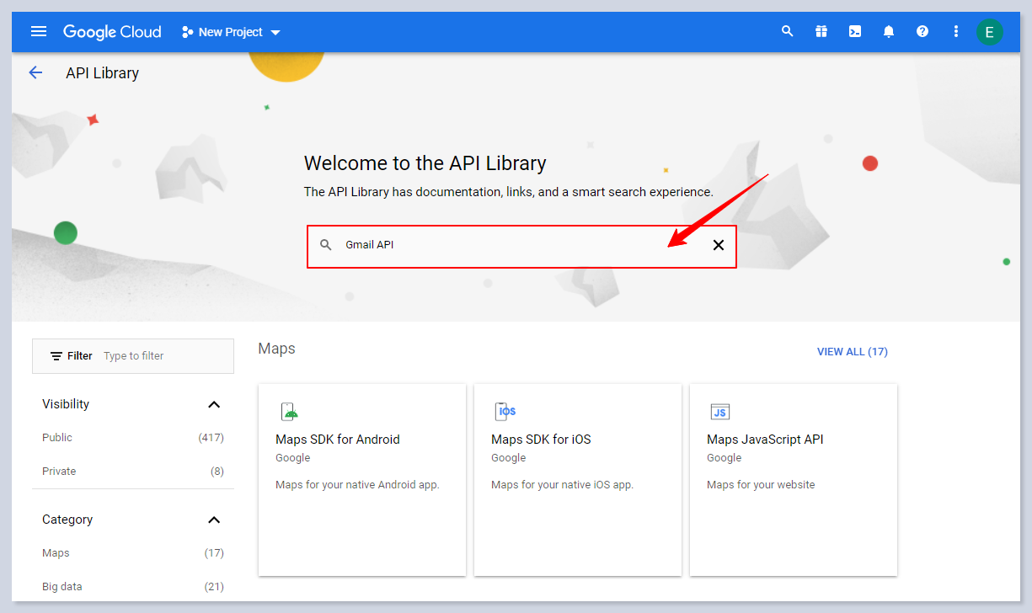Open the help question mark icon
Screen dimensions: 1032x613
point(922,31)
